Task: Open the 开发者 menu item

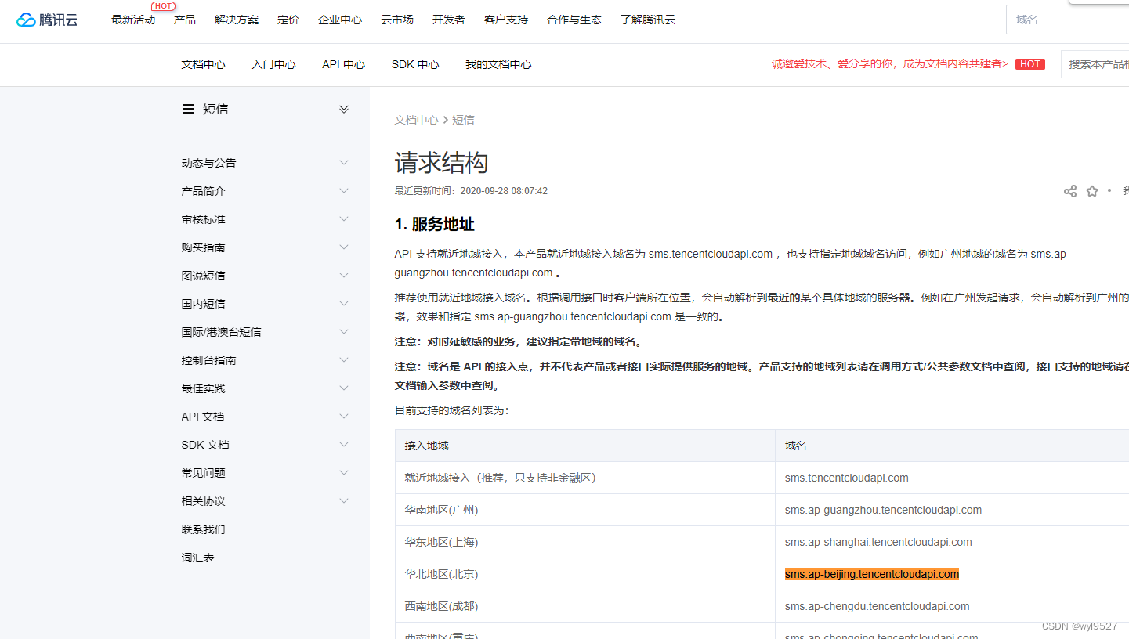Action: [x=449, y=20]
